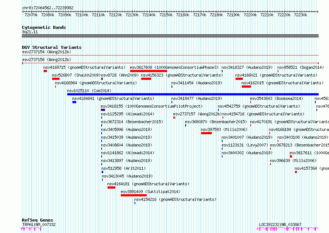Select nsv512958 (Arlt2011) label
The image size is (329, 233).
point(123,168)
